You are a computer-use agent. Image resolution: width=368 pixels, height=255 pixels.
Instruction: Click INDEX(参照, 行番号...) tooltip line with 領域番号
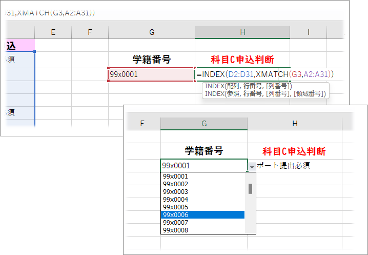265,94
